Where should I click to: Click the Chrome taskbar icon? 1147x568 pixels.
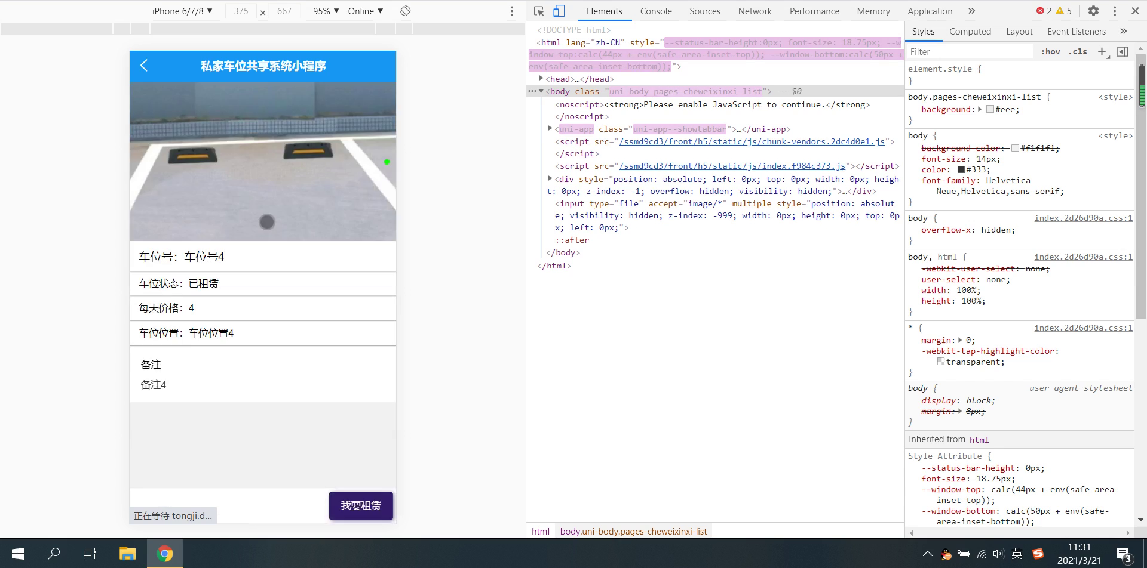(165, 554)
